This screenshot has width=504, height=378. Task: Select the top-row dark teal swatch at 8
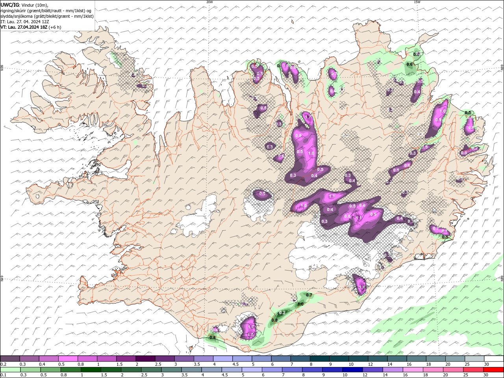319,358
